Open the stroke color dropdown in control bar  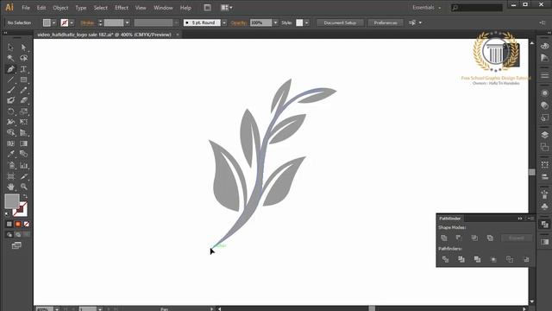click(72, 22)
